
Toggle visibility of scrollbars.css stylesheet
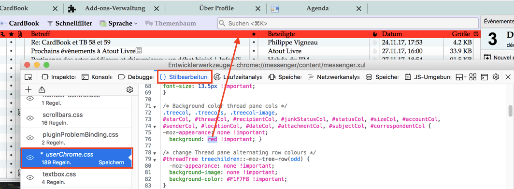point(30,118)
